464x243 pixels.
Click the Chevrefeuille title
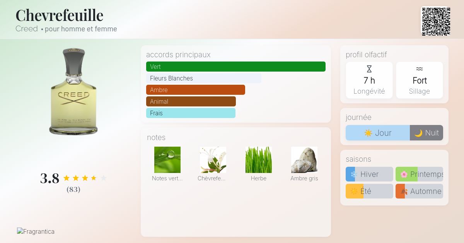tap(59, 15)
